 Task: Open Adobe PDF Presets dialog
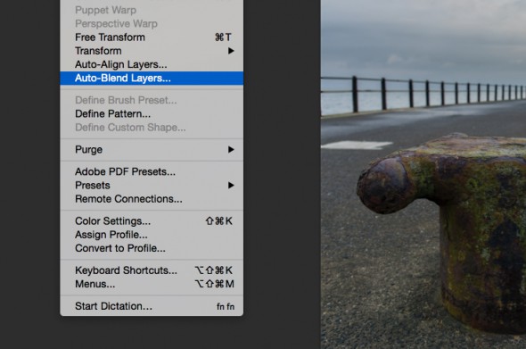pyautogui.click(x=152, y=171)
